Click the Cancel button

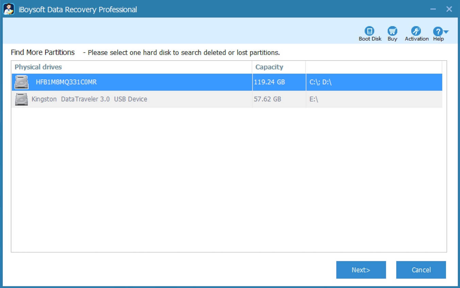pos(421,270)
